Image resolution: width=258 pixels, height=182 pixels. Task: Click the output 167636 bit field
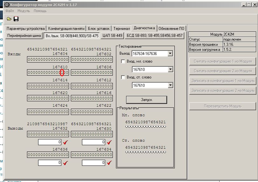point(48,155)
